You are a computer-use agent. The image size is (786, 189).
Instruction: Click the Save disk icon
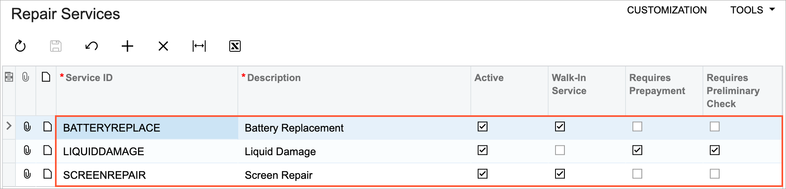pos(56,46)
